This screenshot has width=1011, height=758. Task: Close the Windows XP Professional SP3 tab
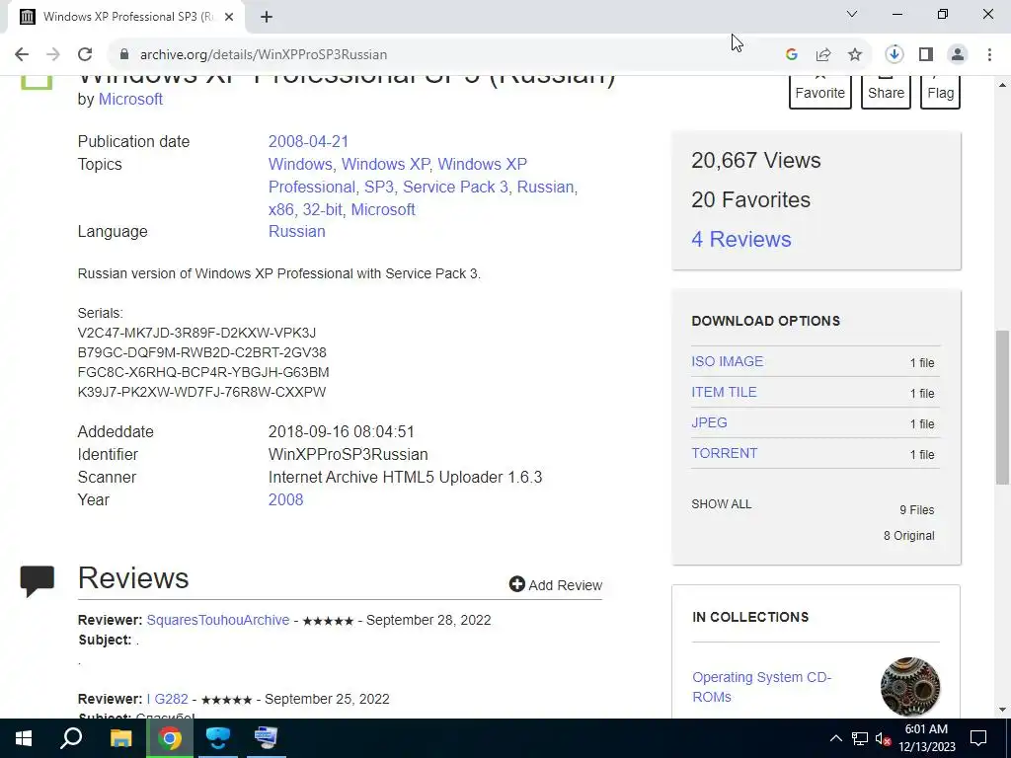pyautogui.click(x=228, y=17)
